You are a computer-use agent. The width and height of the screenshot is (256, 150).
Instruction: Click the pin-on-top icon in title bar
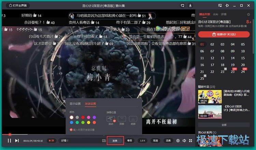[x=227, y=5]
